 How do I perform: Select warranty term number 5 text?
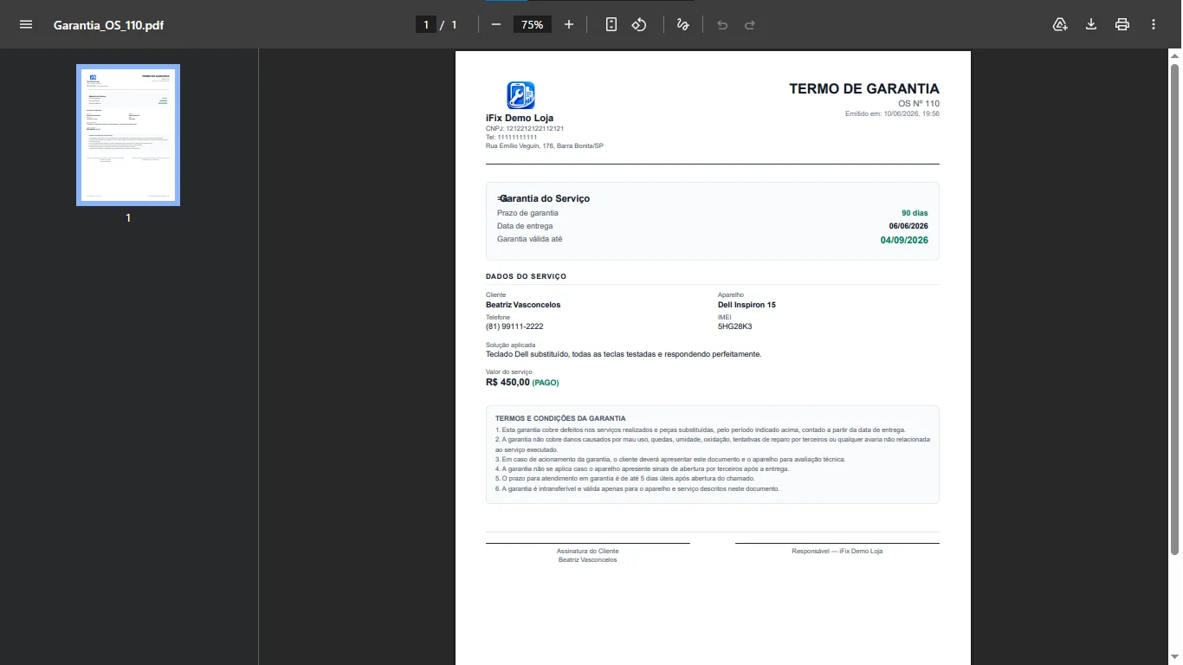point(625,478)
